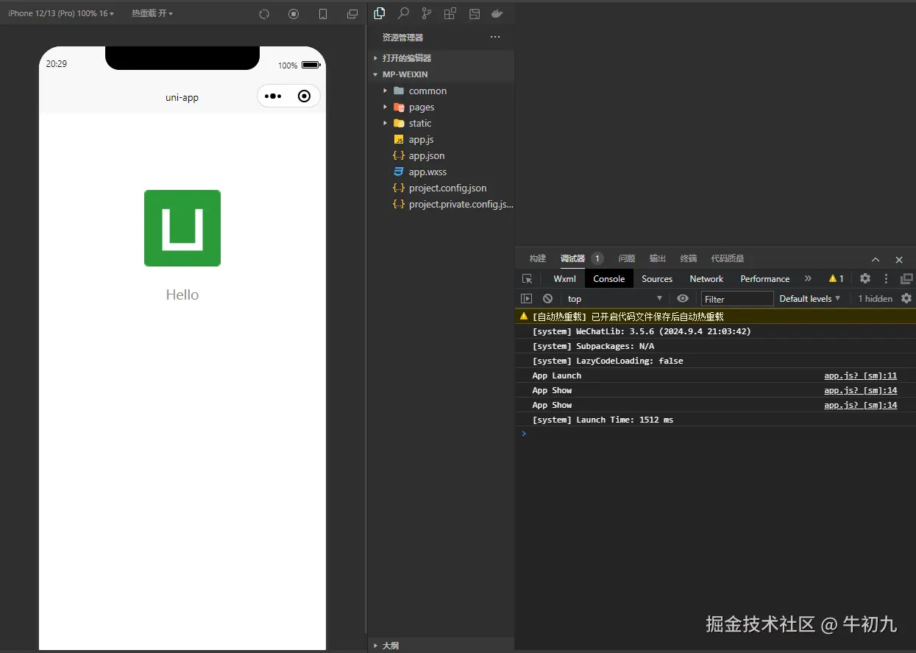Open app.js?[sm]:11 link on App Launch row
Screen dimensions: 916x653
861,375
